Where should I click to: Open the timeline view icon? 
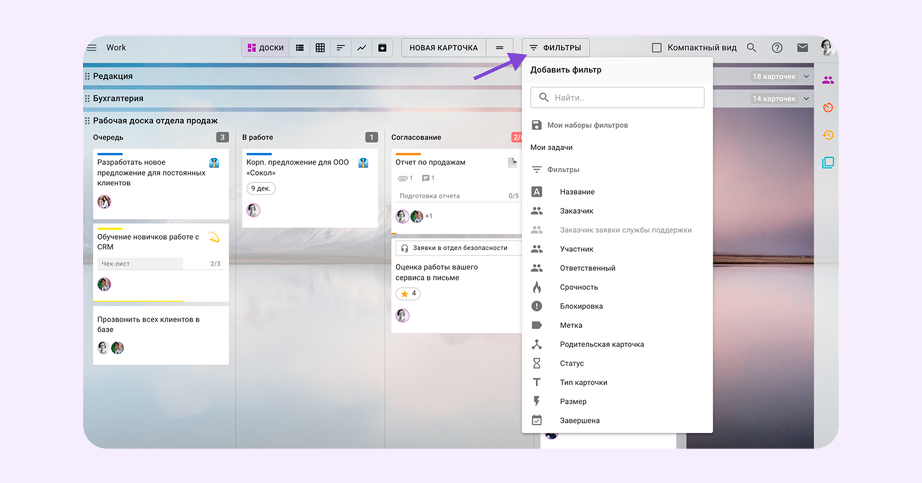tap(340, 47)
